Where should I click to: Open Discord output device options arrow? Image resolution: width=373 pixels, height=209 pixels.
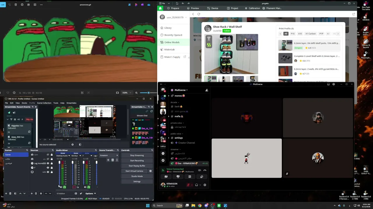[200, 185]
